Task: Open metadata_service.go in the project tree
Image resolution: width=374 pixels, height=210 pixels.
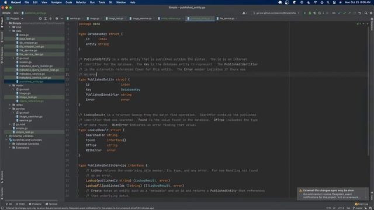Action: (x=32, y=74)
